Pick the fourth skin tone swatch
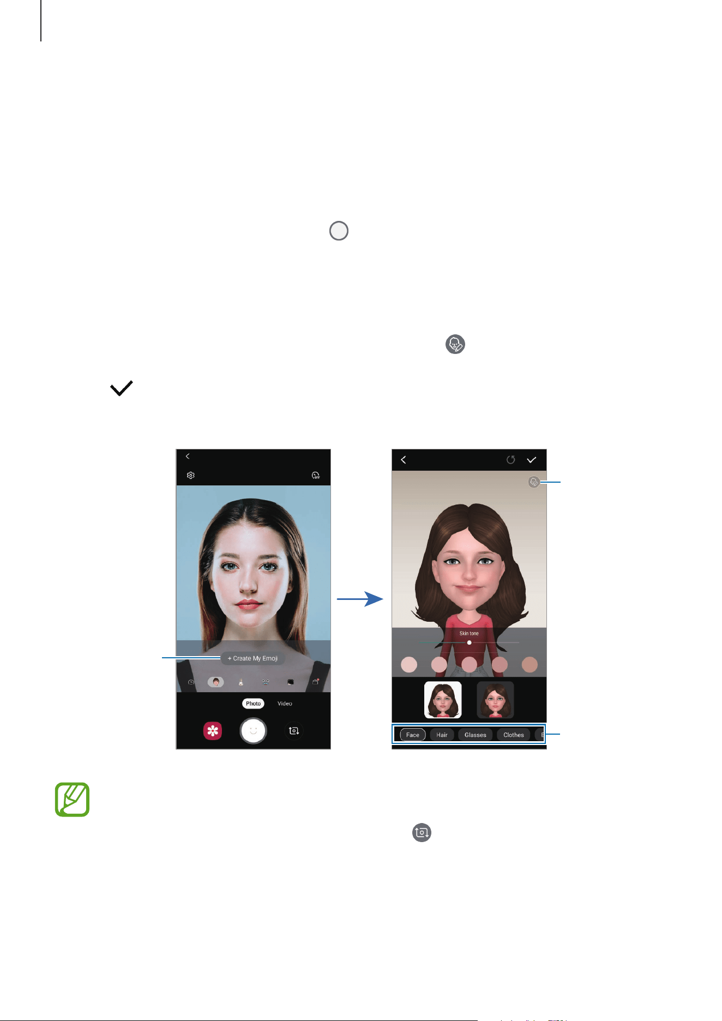This screenshot has height=1021, width=722. (x=500, y=665)
